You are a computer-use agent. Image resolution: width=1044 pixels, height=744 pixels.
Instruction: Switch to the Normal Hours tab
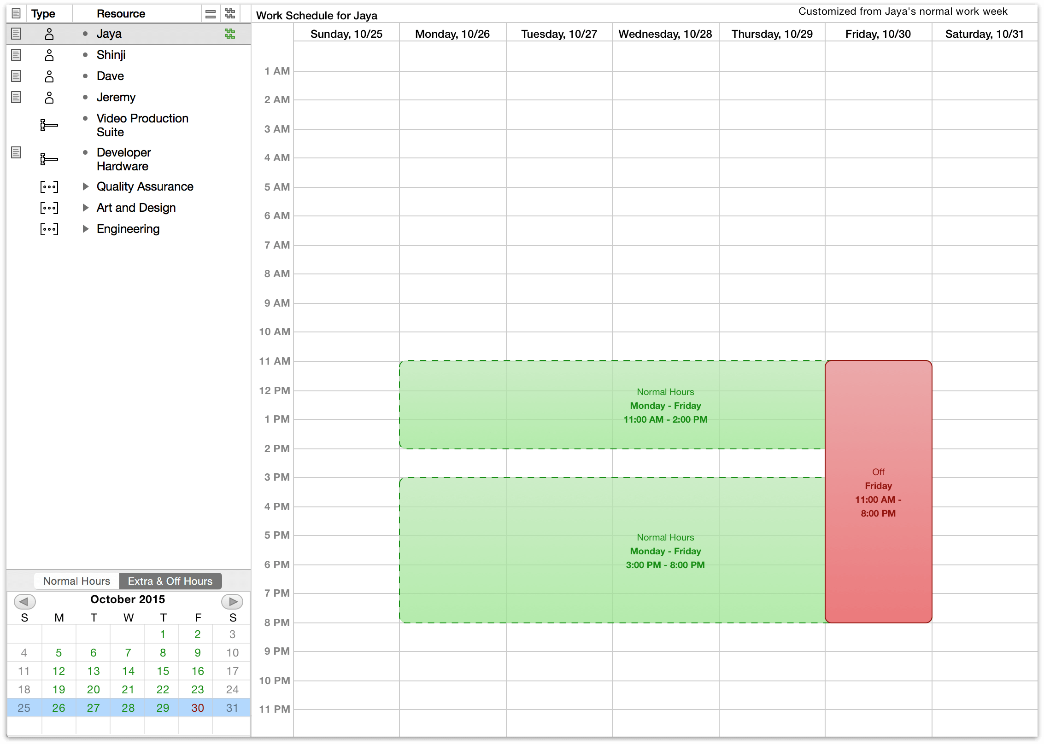[77, 581]
